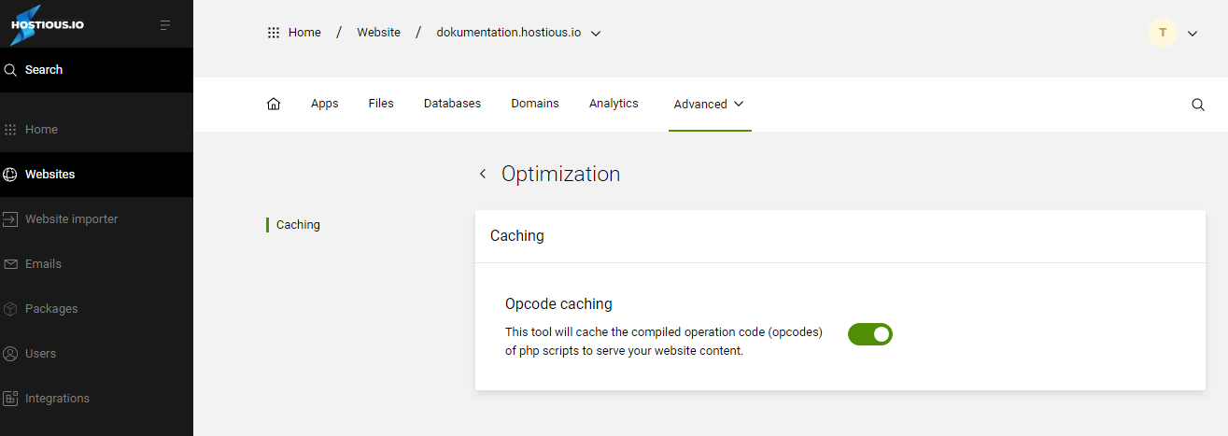Open the grid apps icon next to the Home breadcrumb
Viewport: 1228px width, 436px height.
tap(274, 33)
